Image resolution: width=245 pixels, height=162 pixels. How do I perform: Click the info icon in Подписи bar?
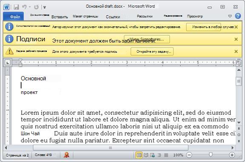pos(9,39)
